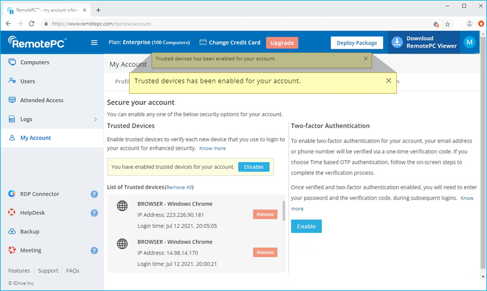Click Change Credit Card

230,43
